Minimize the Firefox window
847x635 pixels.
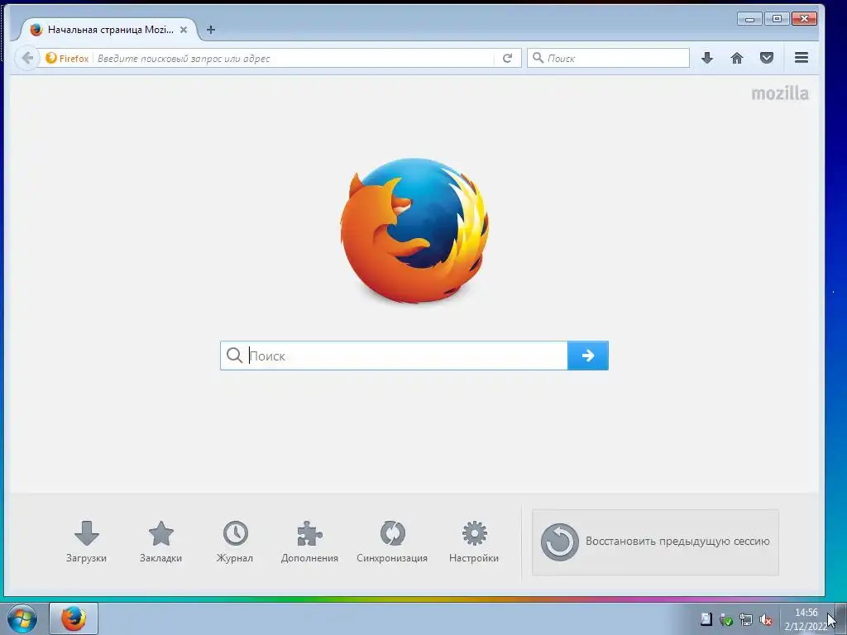pos(749,19)
